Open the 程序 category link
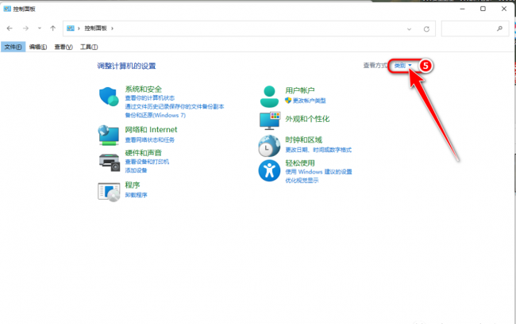Viewport: 516px width, 324px height. [133, 185]
